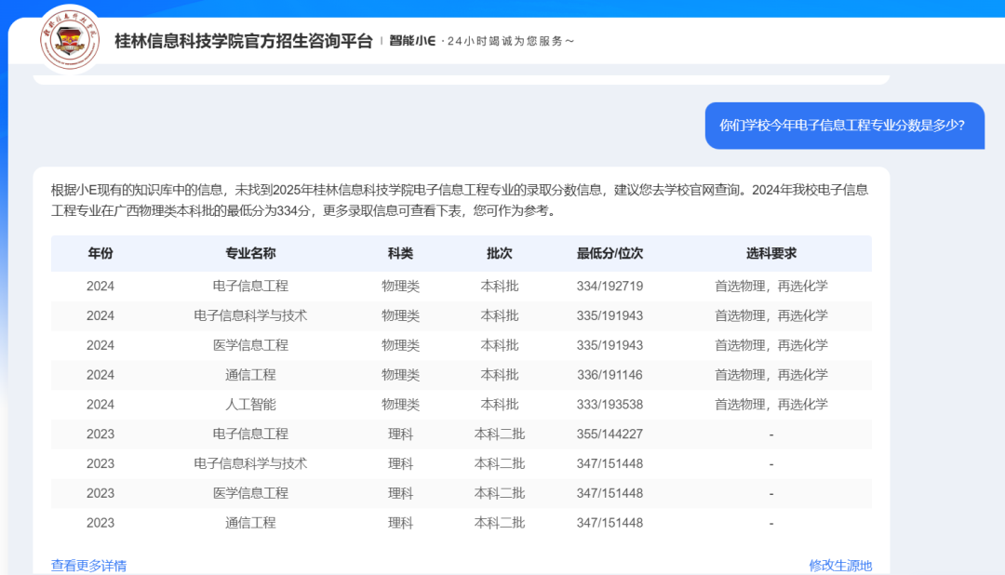Click the 专业名称 column header
Image resolution: width=1005 pixels, height=575 pixels.
(x=250, y=253)
